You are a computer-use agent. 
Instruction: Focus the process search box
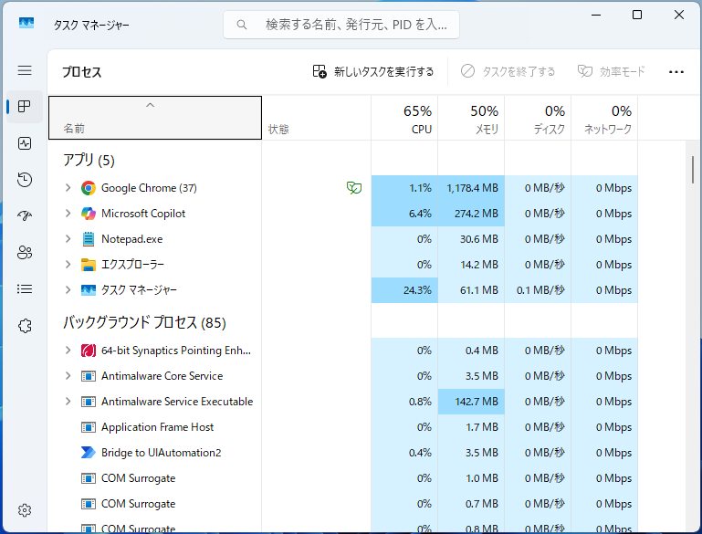click(x=341, y=25)
